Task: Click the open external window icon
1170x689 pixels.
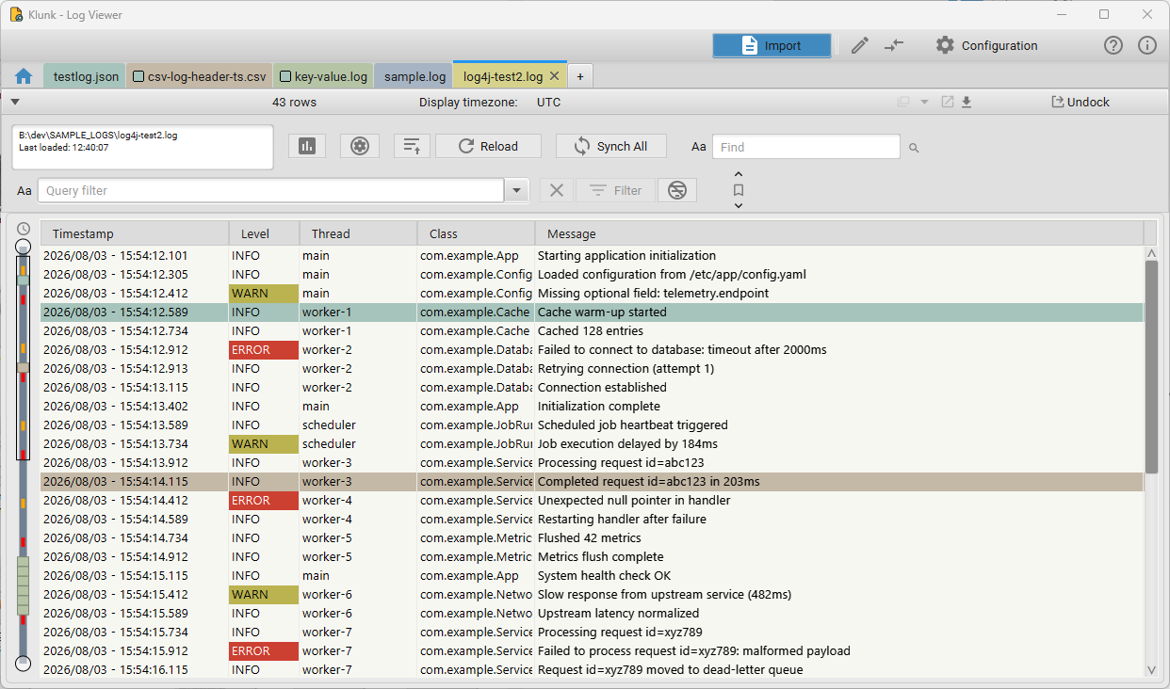Action: [948, 102]
